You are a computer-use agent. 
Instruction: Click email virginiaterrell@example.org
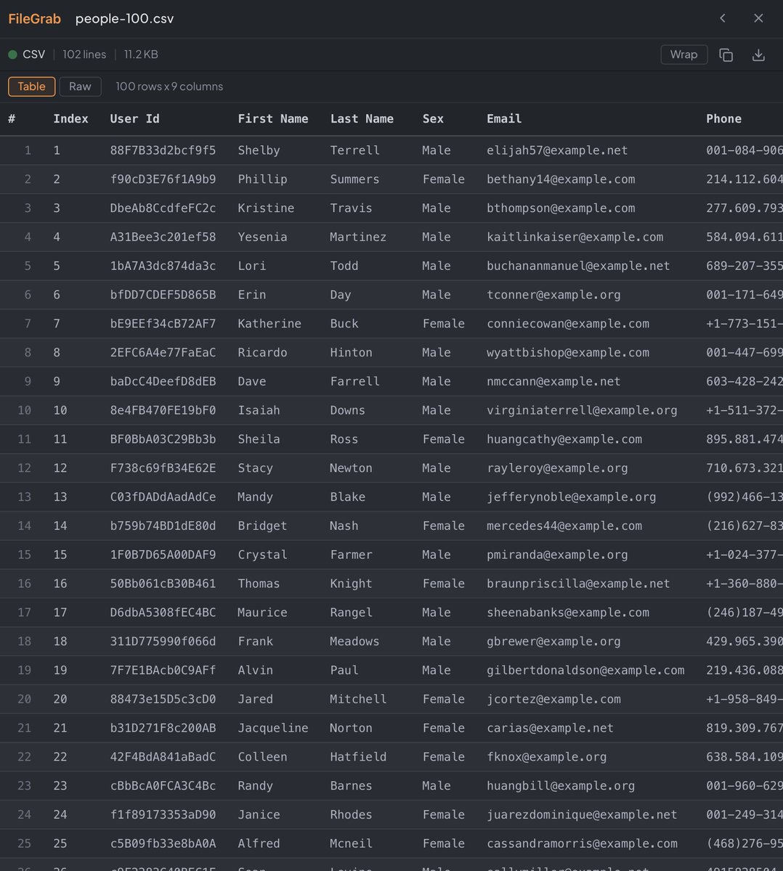[582, 410]
